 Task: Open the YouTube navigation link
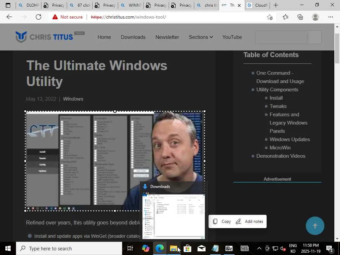(232, 37)
